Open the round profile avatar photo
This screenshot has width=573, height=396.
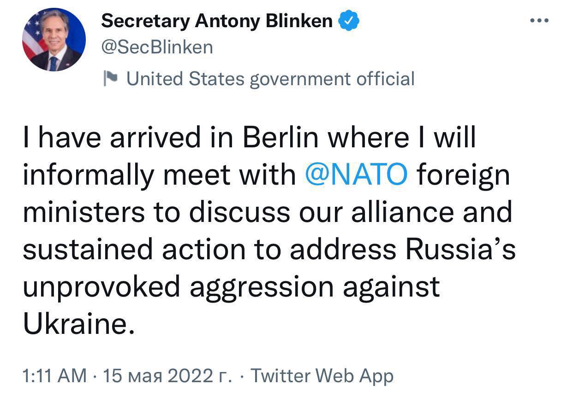[x=54, y=40]
